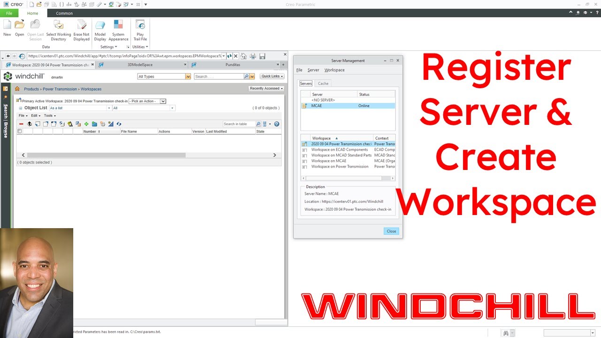This screenshot has height=338, width=601.
Task: Click the Search in table magnifier icon
Action: [x=258, y=124]
